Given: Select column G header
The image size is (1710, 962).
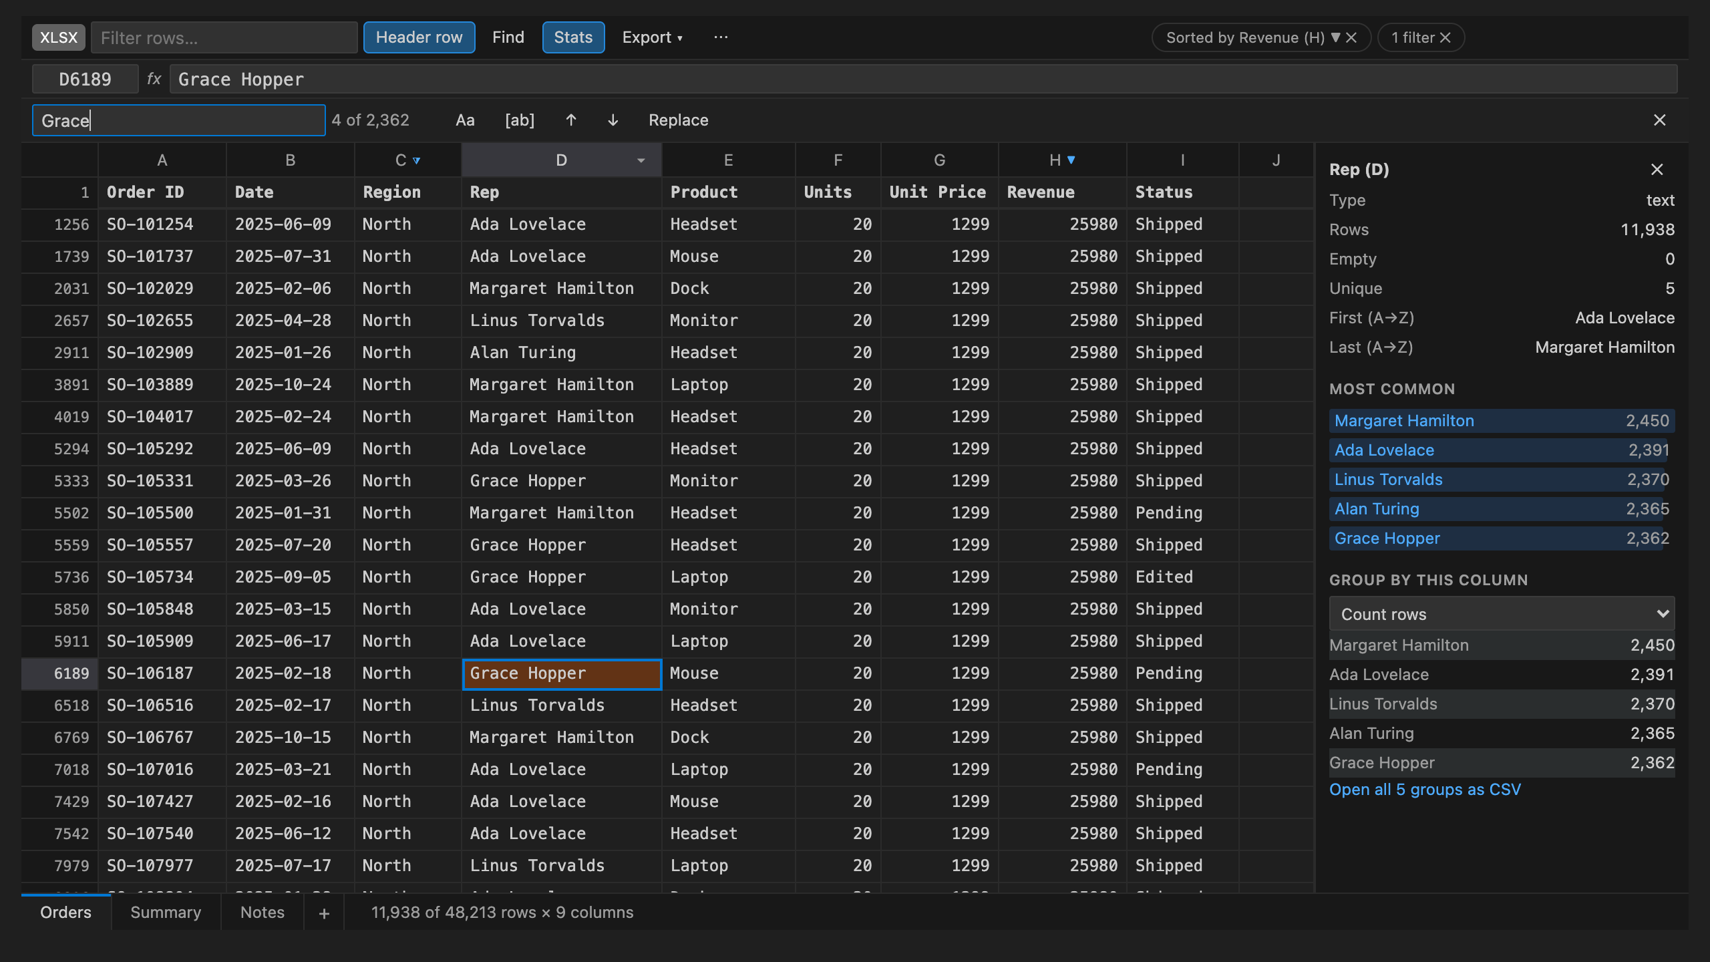Looking at the screenshot, I should click(940, 160).
